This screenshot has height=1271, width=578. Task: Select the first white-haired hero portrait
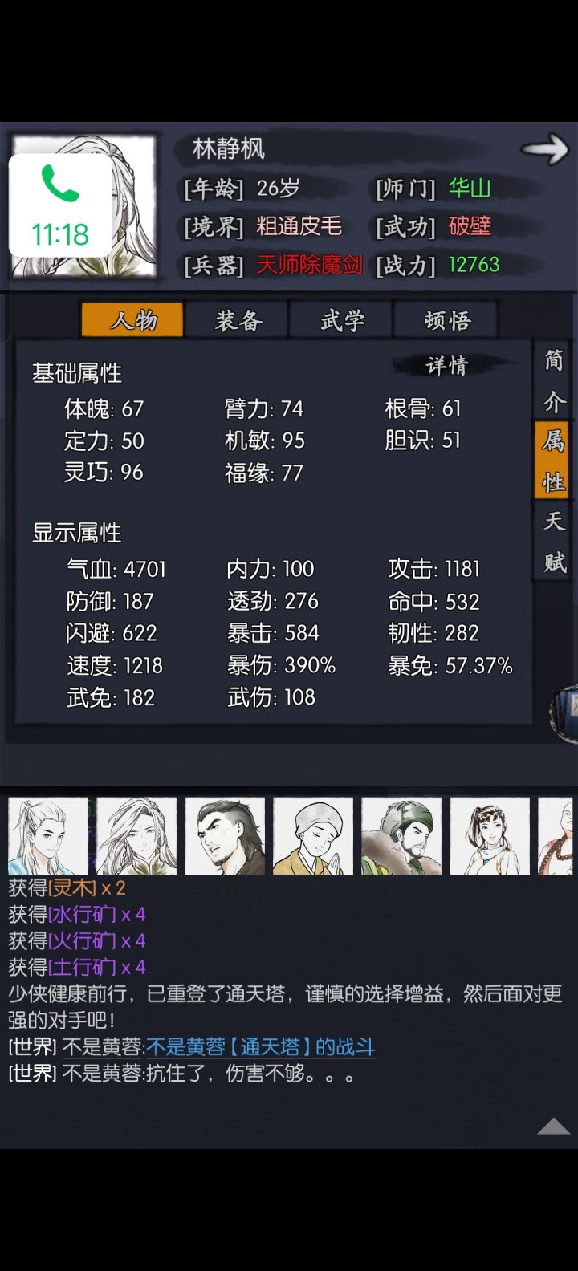tap(48, 836)
